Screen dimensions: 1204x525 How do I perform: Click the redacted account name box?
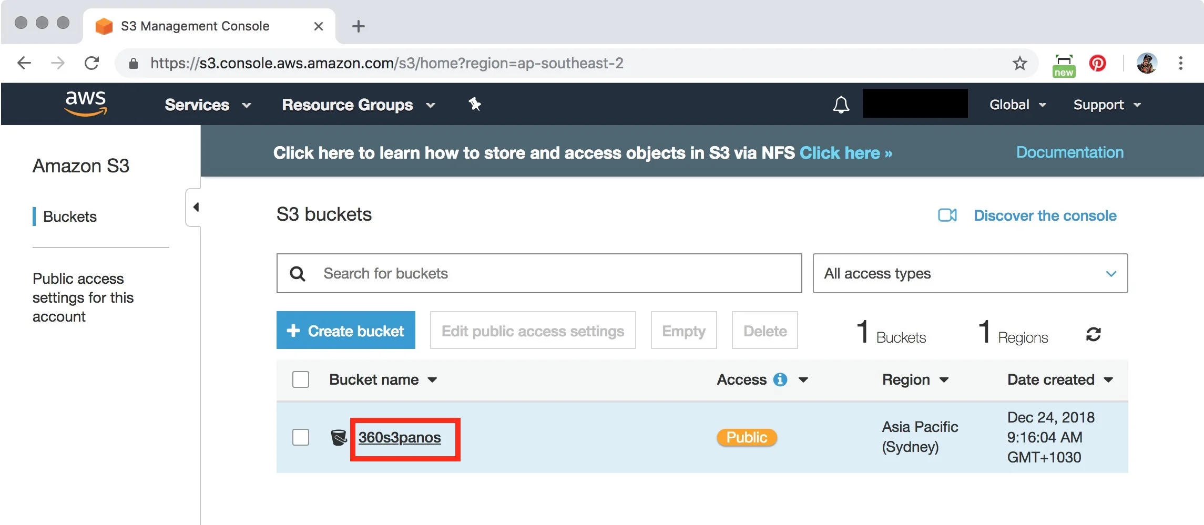pos(915,103)
